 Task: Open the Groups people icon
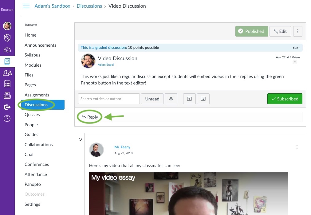click(x=7, y=73)
